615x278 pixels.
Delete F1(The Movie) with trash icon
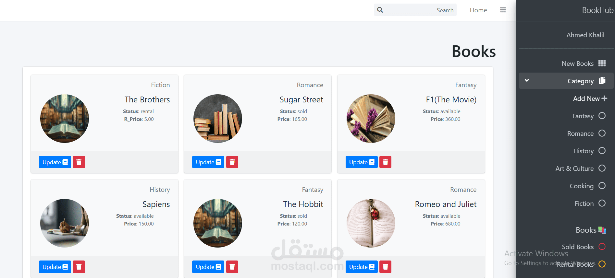pos(385,162)
